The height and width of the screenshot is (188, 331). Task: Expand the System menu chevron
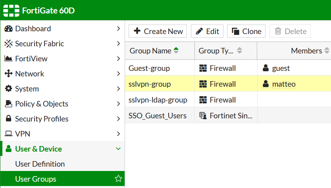point(118,89)
